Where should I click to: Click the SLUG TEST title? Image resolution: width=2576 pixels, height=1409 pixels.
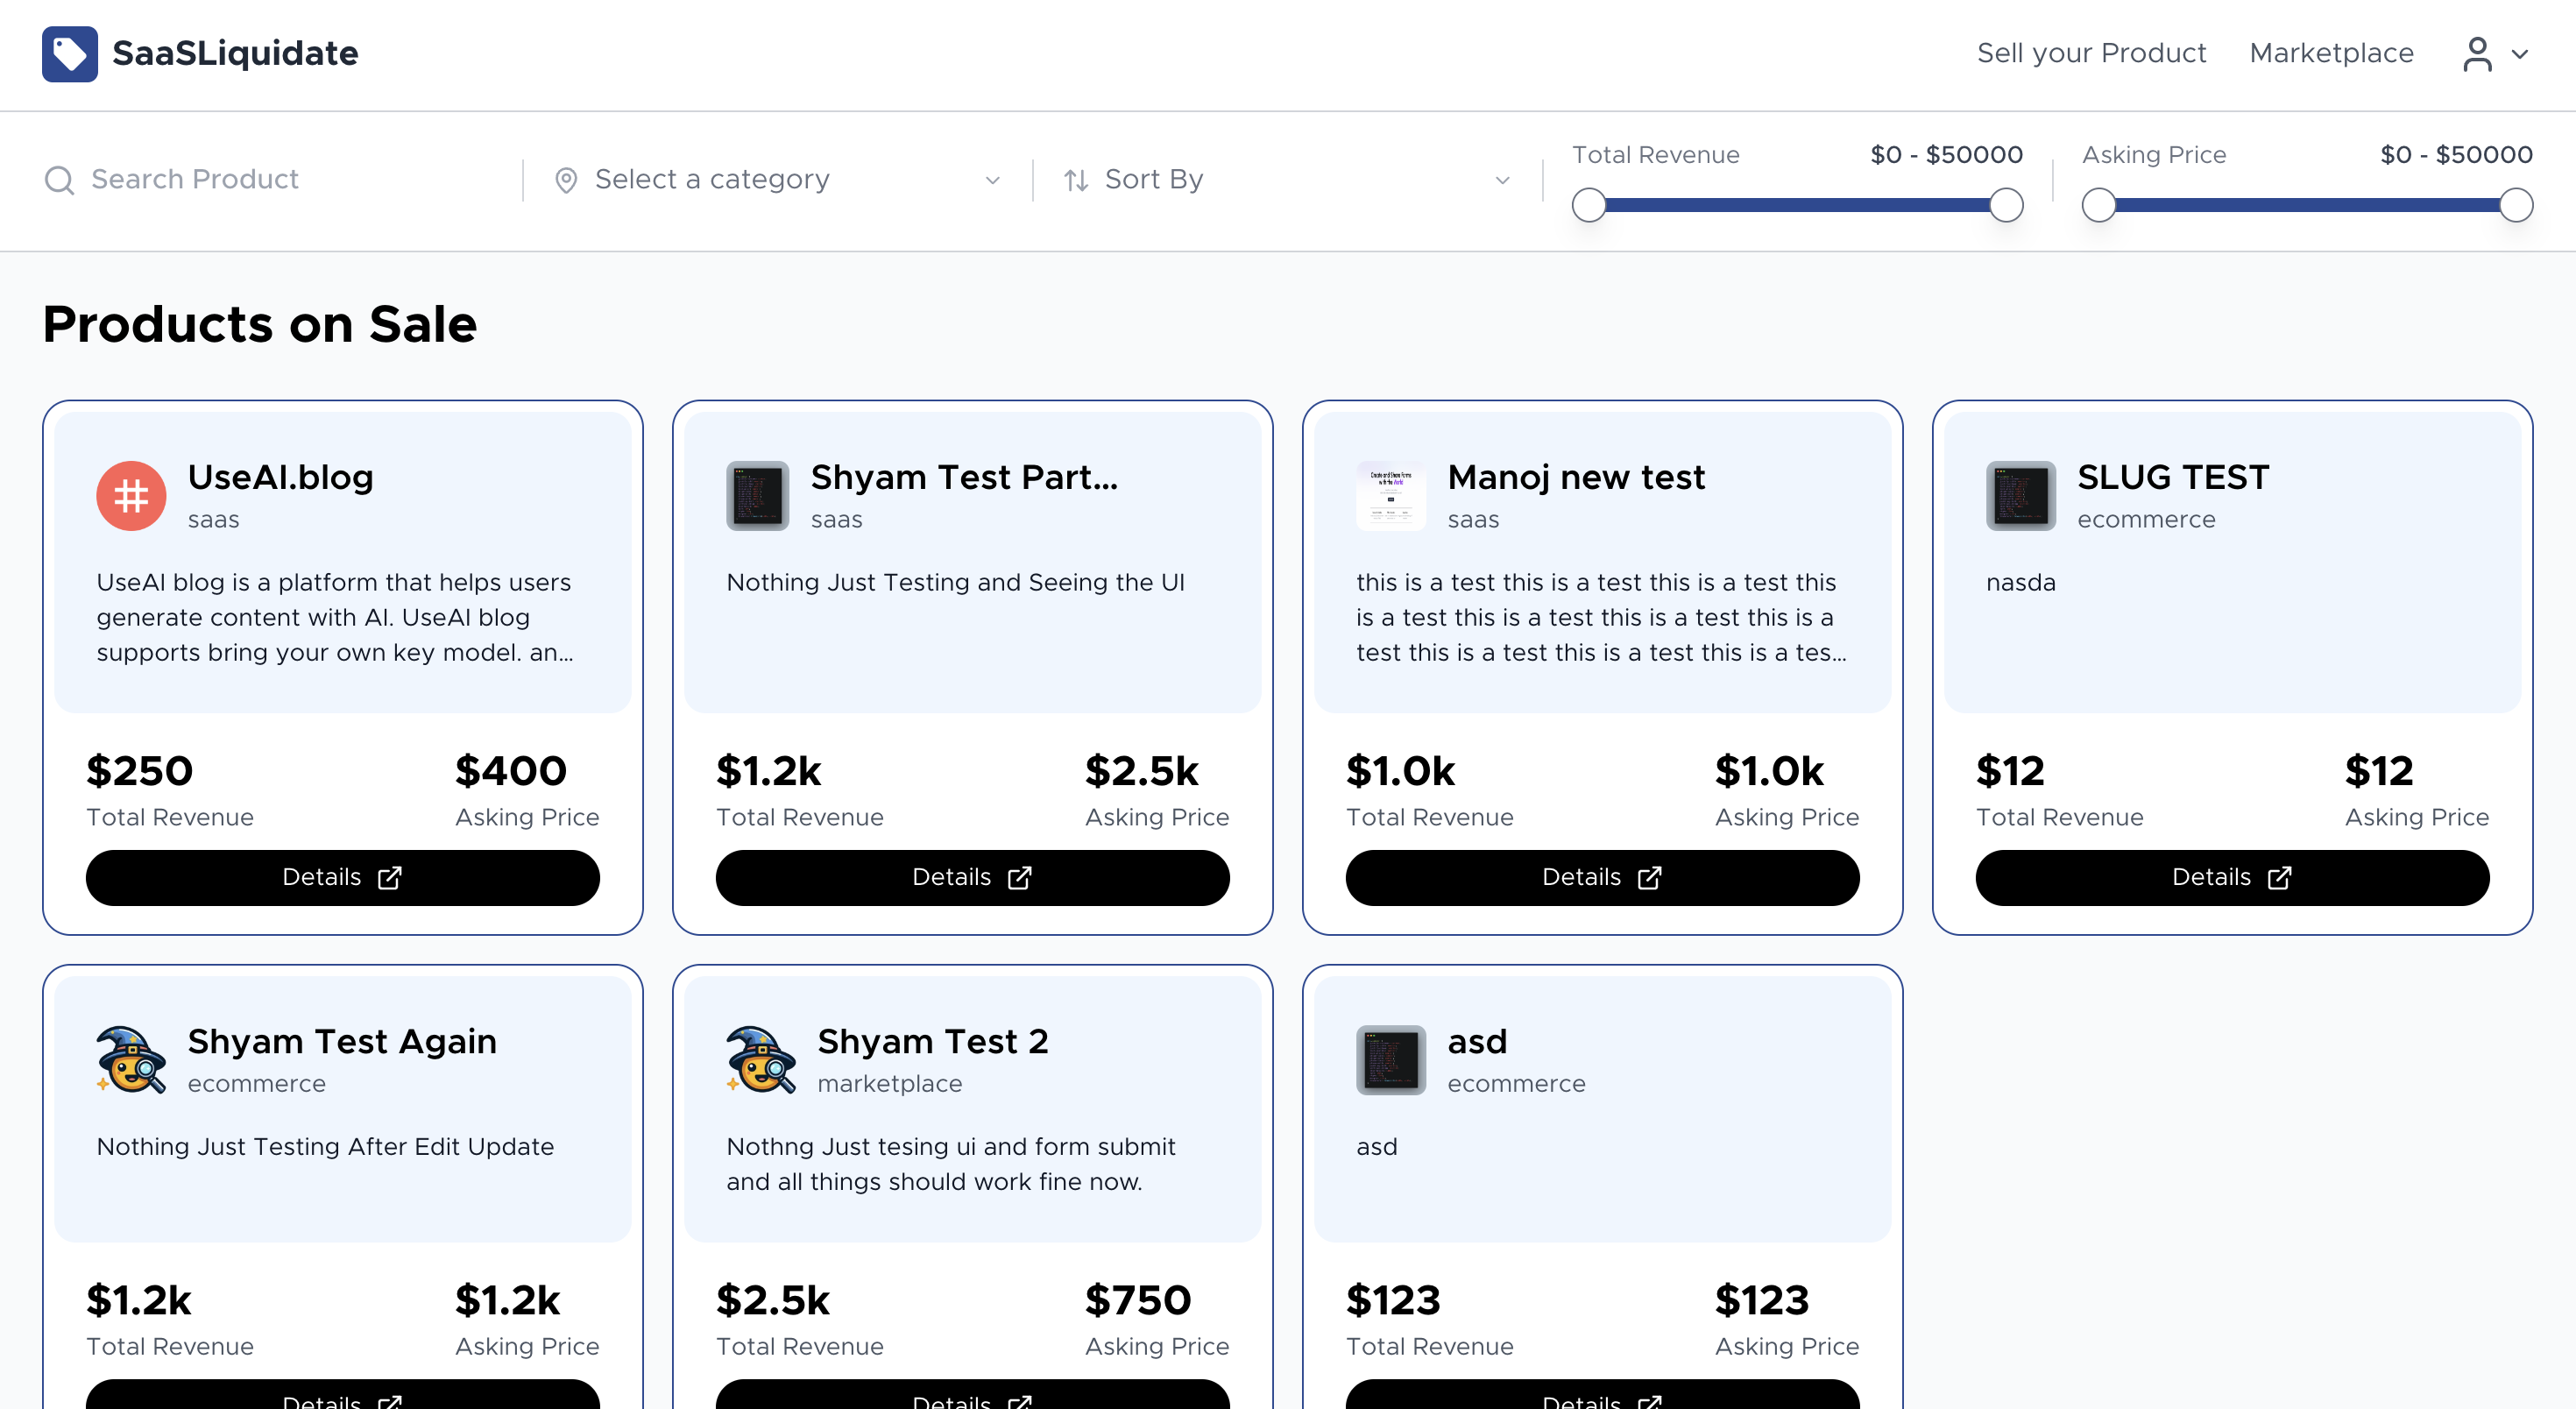click(2173, 477)
